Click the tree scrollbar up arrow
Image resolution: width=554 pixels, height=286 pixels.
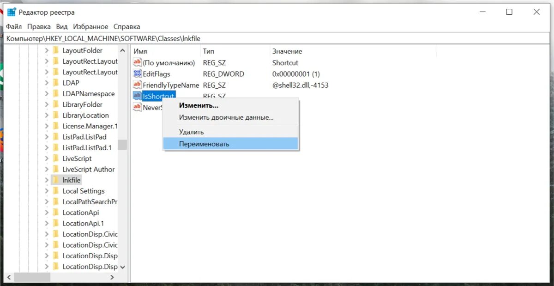tap(122, 50)
